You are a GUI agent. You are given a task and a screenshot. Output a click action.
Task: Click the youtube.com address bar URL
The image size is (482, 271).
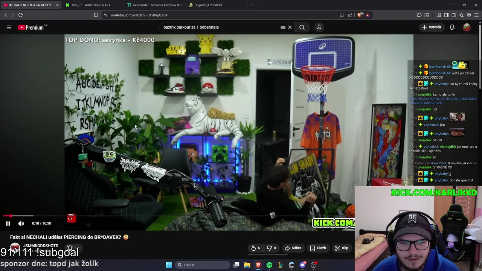coord(139,15)
